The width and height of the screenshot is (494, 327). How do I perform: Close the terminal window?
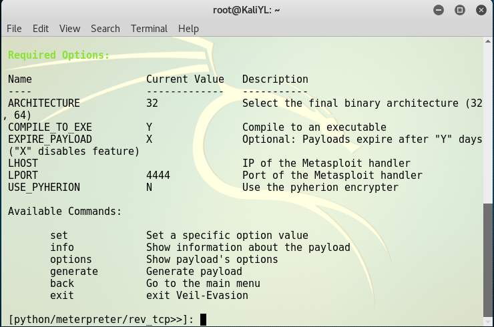click(x=481, y=11)
